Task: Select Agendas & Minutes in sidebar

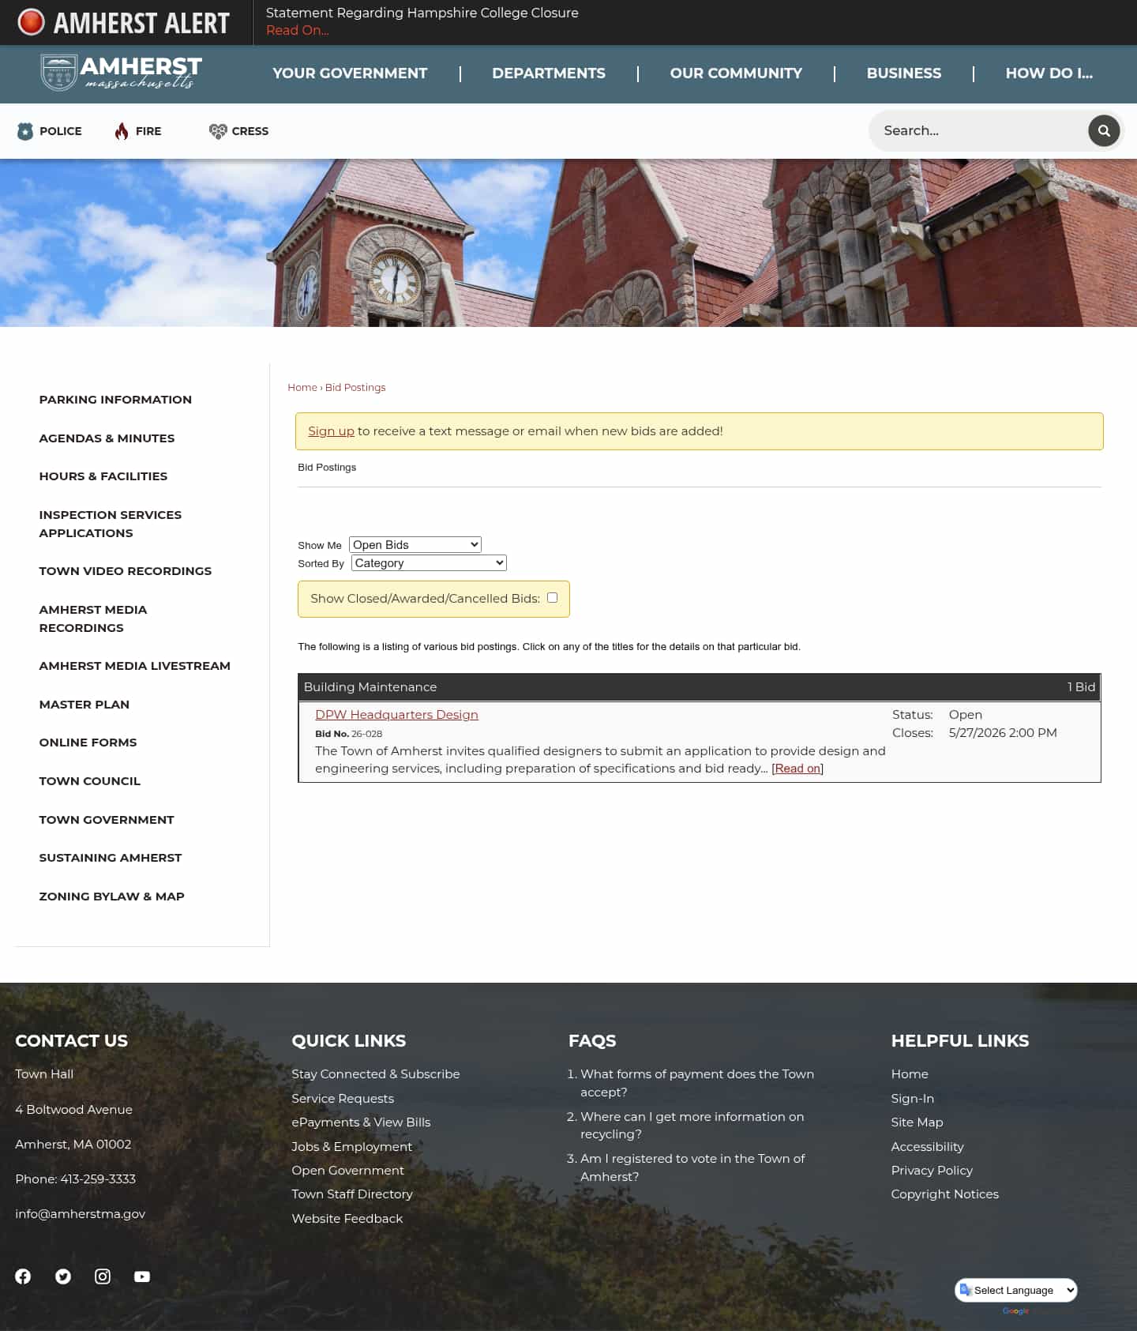Action: pyautogui.click(x=107, y=438)
